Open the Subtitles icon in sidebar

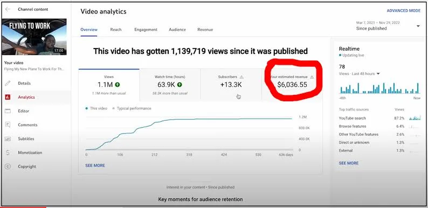(x=8, y=138)
